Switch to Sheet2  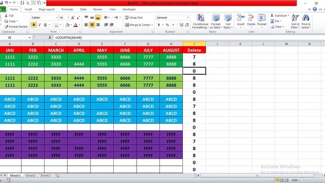coord(30,175)
